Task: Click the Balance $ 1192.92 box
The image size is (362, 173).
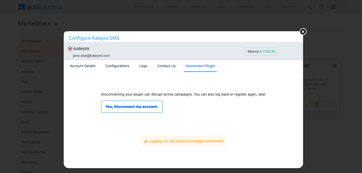Action: [x=261, y=51]
